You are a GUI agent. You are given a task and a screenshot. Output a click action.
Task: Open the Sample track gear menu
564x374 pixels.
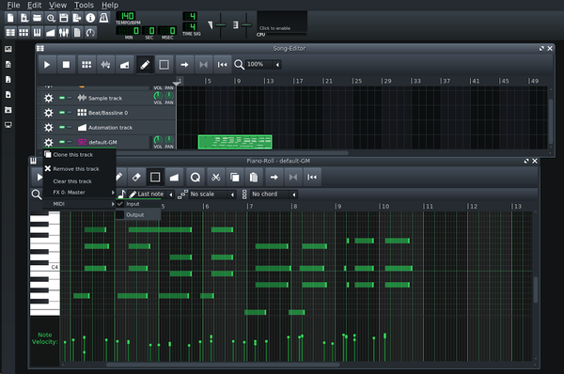(49, 98)
